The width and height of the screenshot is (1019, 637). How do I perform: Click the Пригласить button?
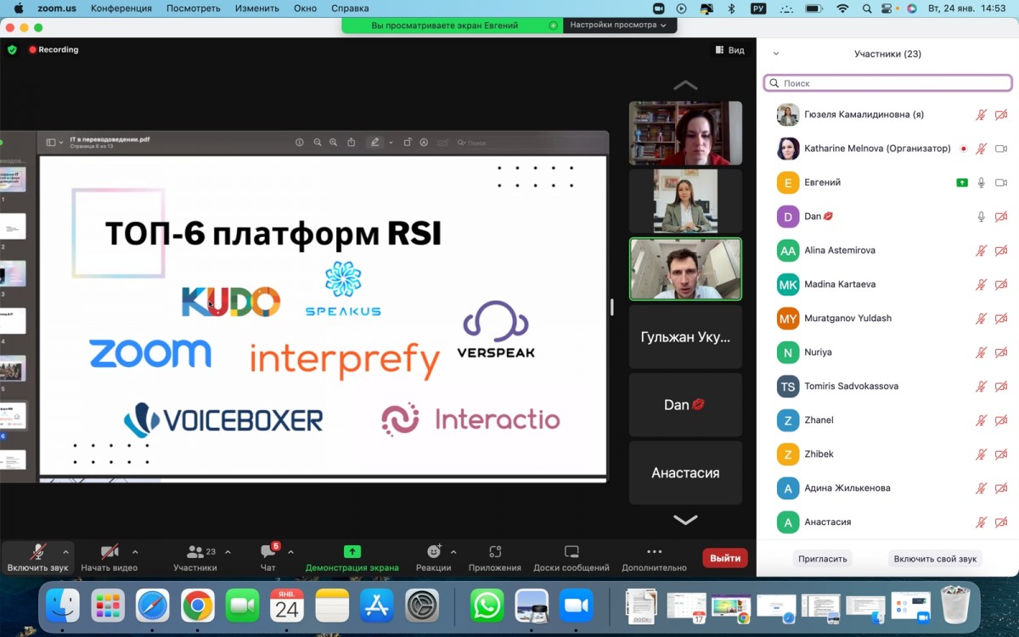point(822,559)
